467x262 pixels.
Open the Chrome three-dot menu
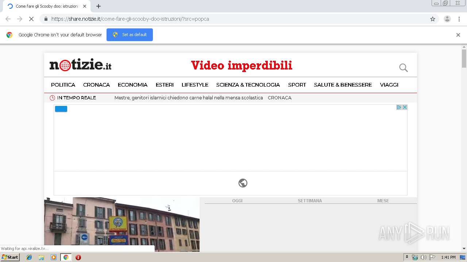(x=459, y=19)
